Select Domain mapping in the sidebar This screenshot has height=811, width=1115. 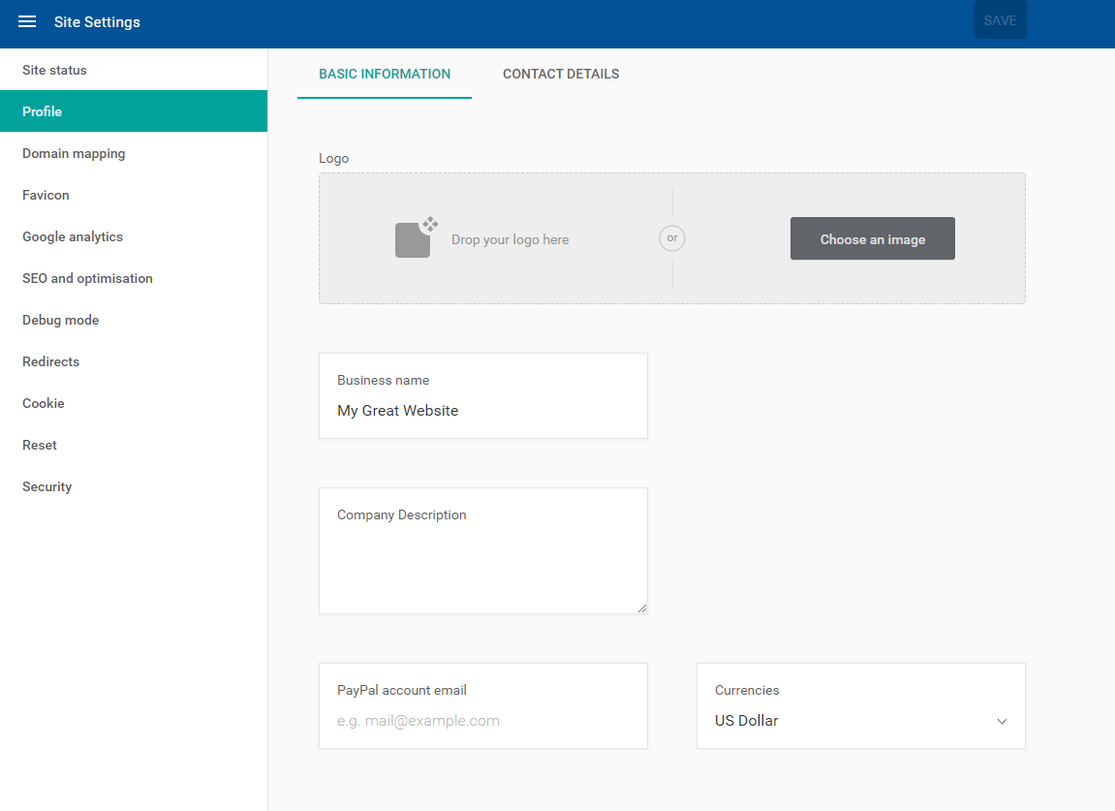coord(74,153)
